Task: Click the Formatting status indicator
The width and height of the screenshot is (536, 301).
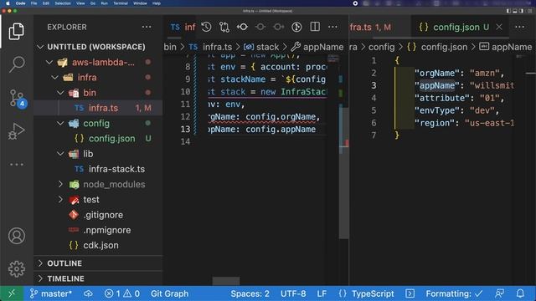Action: 454,293
